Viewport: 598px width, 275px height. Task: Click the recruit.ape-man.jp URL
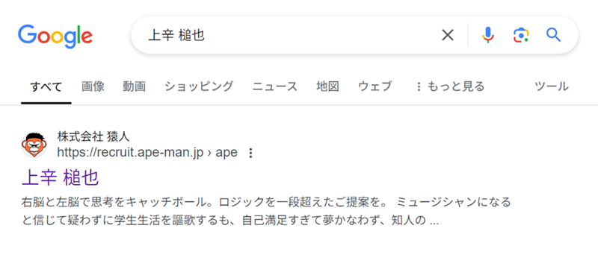[147, 153]
